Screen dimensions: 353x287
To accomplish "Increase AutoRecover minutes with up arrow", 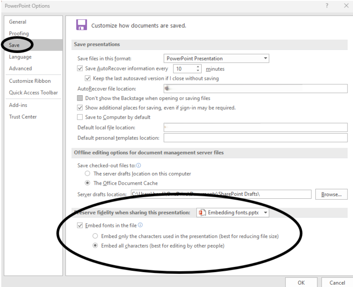I will point(198,67).
